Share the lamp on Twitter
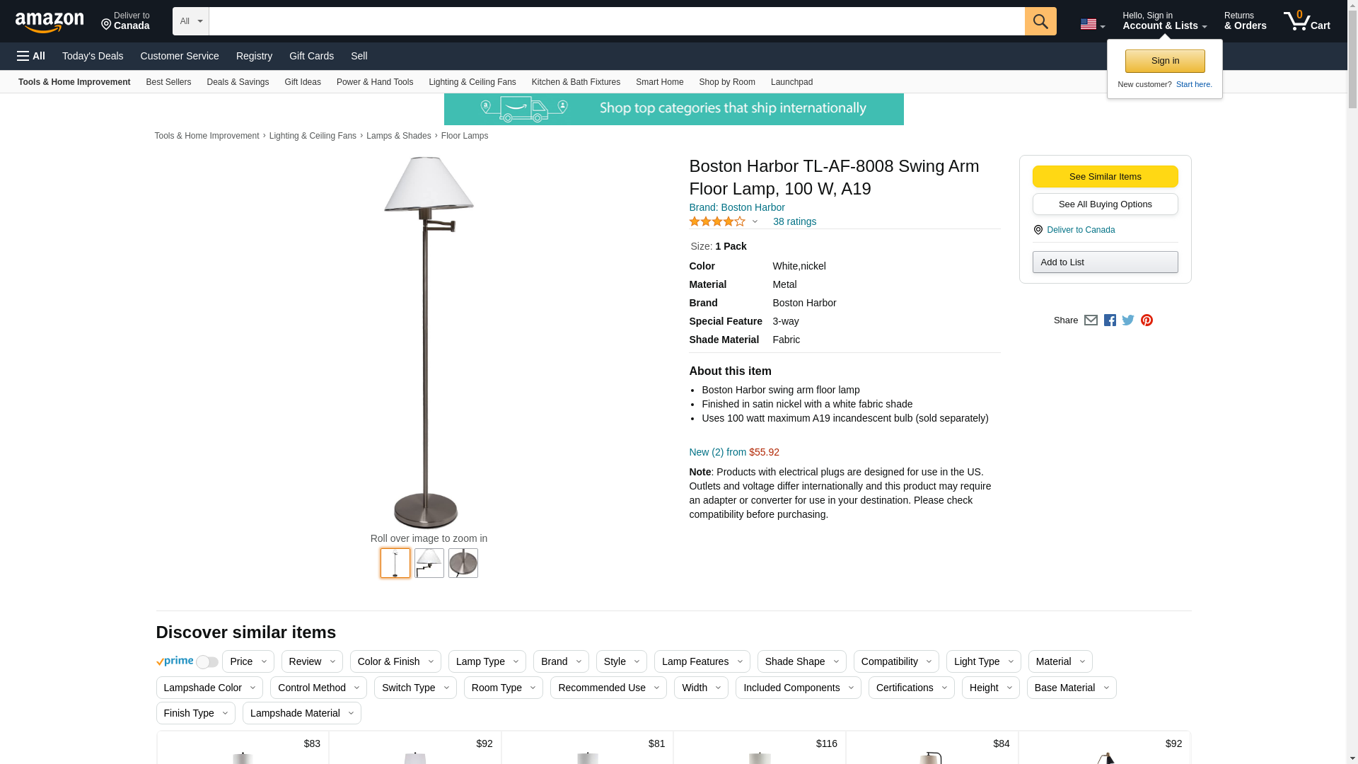 pyautogui.click(x=1128, y=320)
